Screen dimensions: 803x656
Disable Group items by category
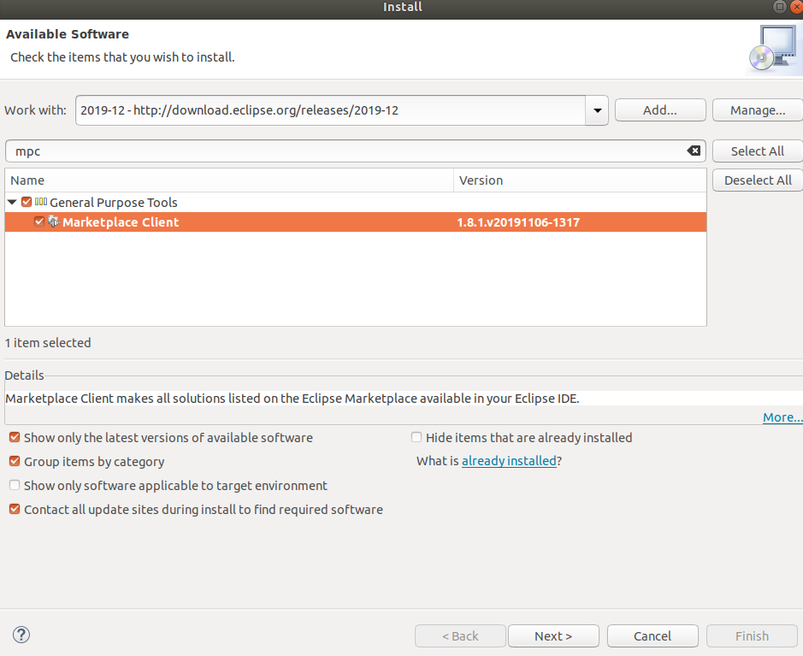click(x=14, y=461)
